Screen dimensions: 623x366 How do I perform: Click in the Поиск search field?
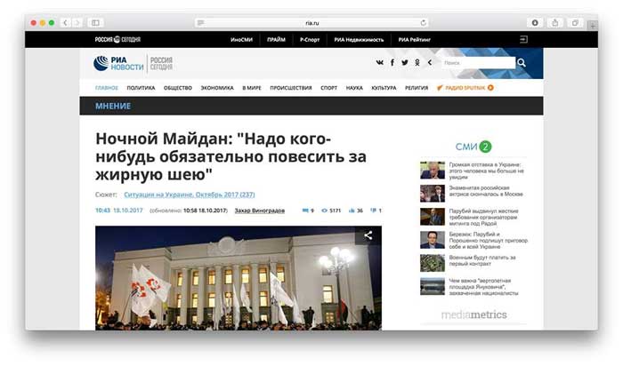click(x=476, y=63)
